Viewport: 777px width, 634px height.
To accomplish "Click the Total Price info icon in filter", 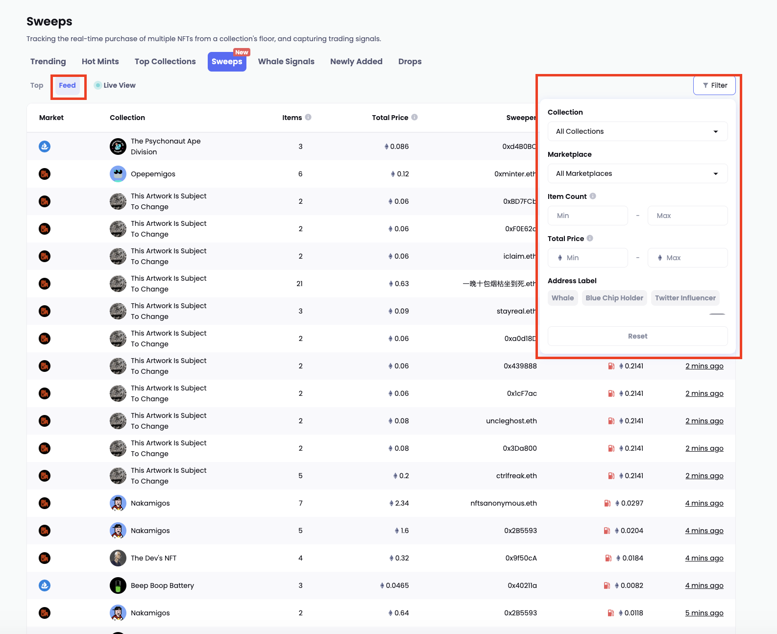I will pos(590,238).
